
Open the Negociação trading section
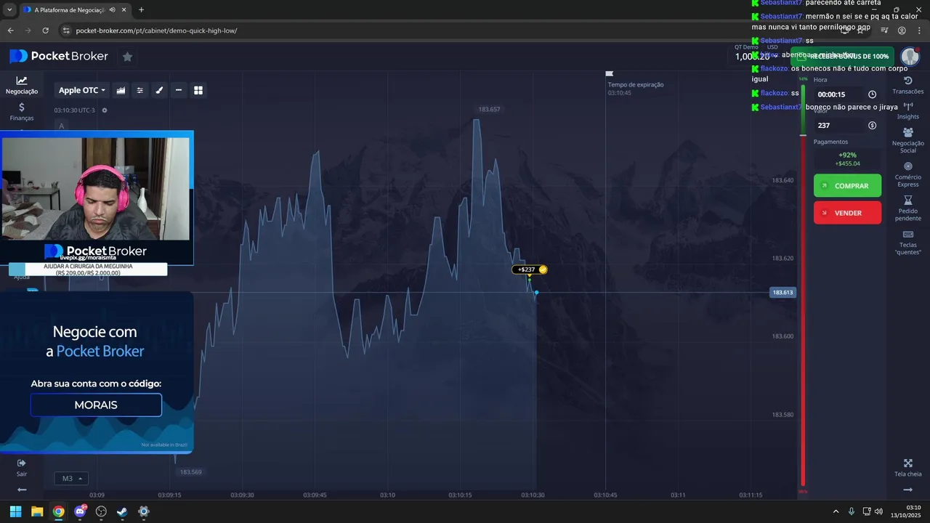22,85
